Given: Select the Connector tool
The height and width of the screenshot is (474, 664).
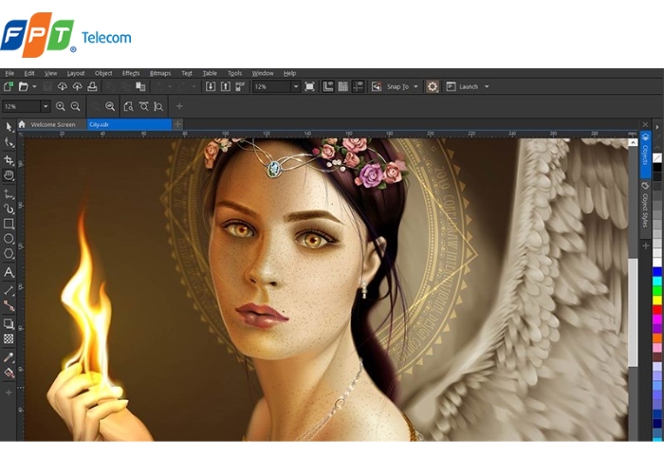Looking at the screenshot, I should point(9,305).
